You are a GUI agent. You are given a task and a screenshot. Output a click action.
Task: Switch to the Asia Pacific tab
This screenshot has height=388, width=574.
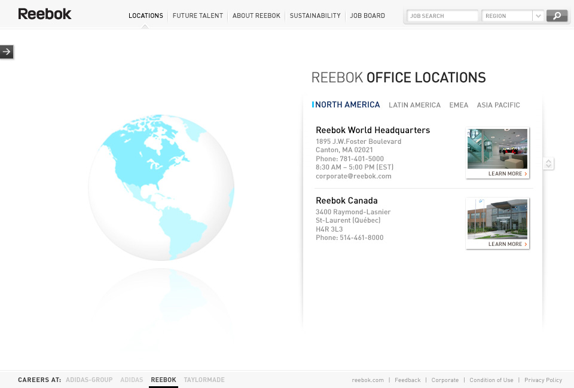pyautogui.click(x=498, y=105)
